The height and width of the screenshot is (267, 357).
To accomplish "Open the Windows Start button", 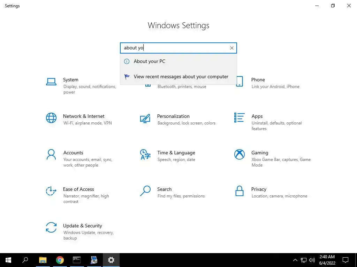I will (8, 260).
